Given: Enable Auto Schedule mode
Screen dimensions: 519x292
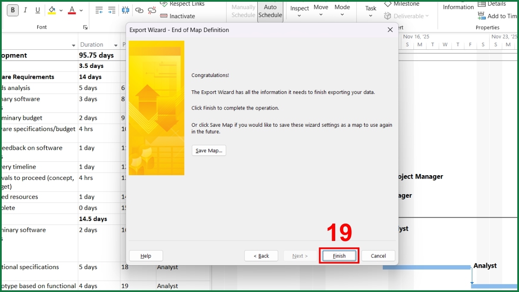Looking at the screenshot, I should (x=270, y=11).
